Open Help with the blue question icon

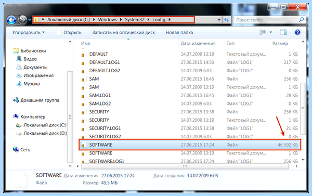[297, 32]
